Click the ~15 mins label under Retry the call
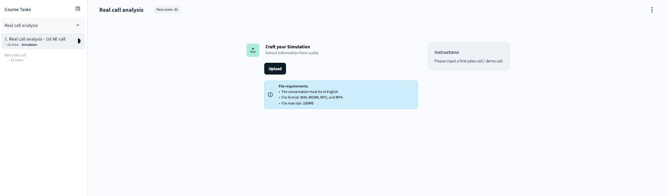 [16, 60]
